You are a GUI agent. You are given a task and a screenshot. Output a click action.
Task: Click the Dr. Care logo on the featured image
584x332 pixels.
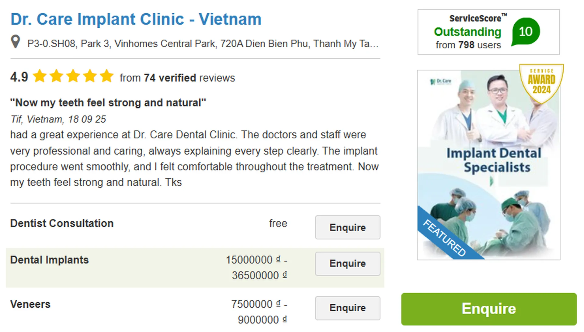440,81
